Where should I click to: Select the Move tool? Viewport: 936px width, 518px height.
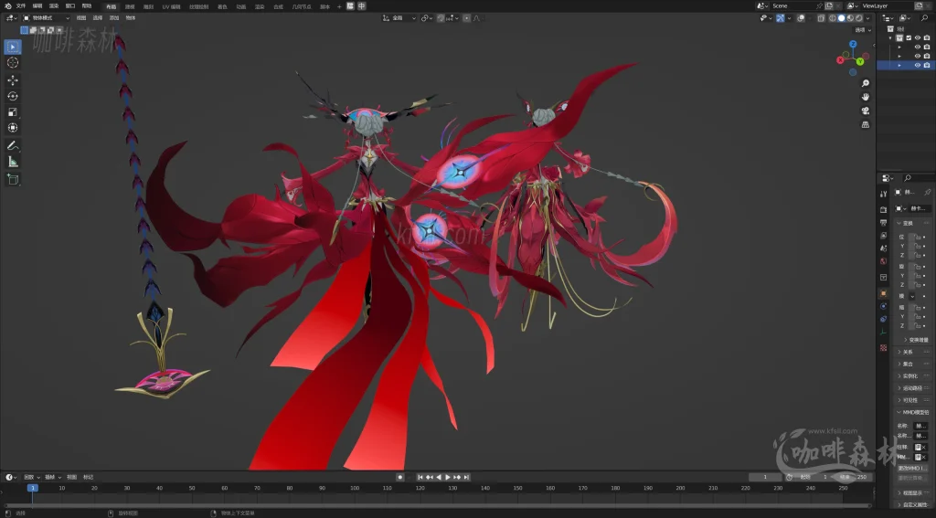point(13,80)
